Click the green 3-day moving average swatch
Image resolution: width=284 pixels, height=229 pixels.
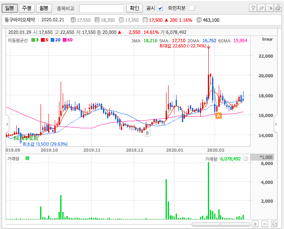coord(33,40)
